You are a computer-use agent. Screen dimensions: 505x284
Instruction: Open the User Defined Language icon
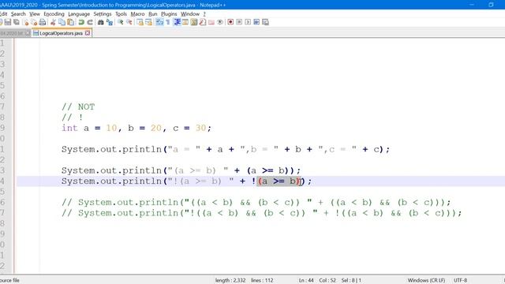coord(185,22)
